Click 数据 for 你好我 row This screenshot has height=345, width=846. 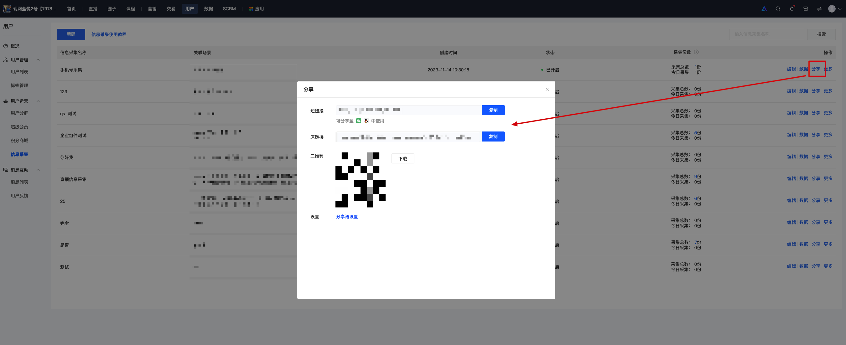tap(803, 157)
